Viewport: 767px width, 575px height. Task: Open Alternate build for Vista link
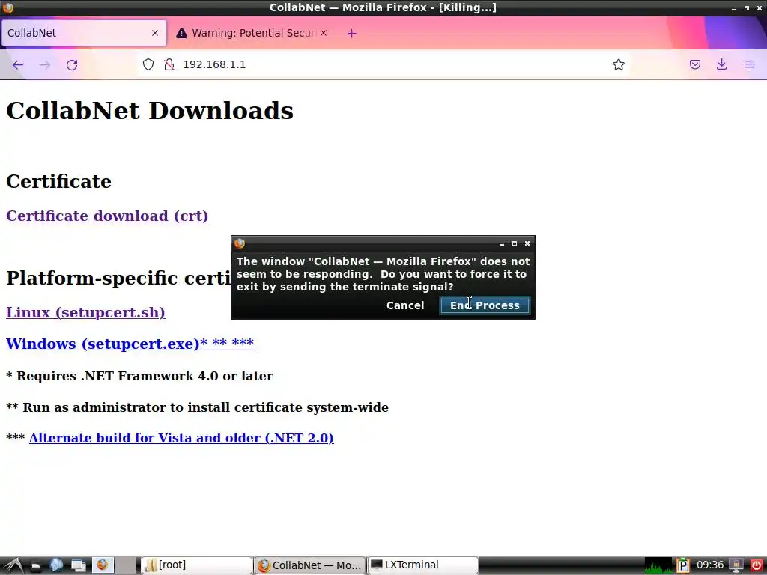click(181, 437)
